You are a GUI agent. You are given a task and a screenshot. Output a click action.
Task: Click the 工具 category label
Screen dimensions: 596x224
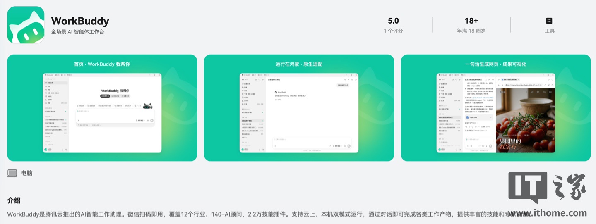pos(550,31)
